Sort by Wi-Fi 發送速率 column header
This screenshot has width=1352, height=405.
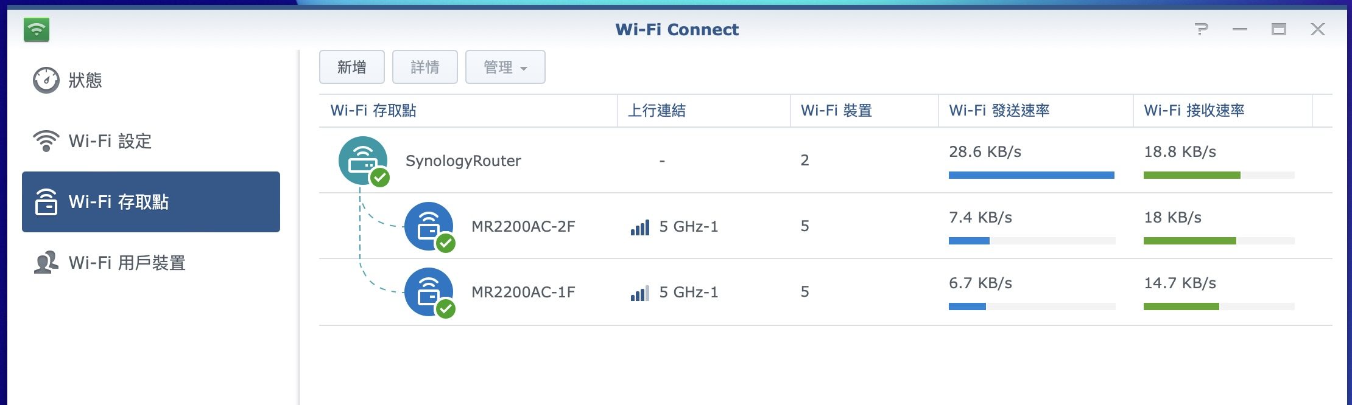999,111
